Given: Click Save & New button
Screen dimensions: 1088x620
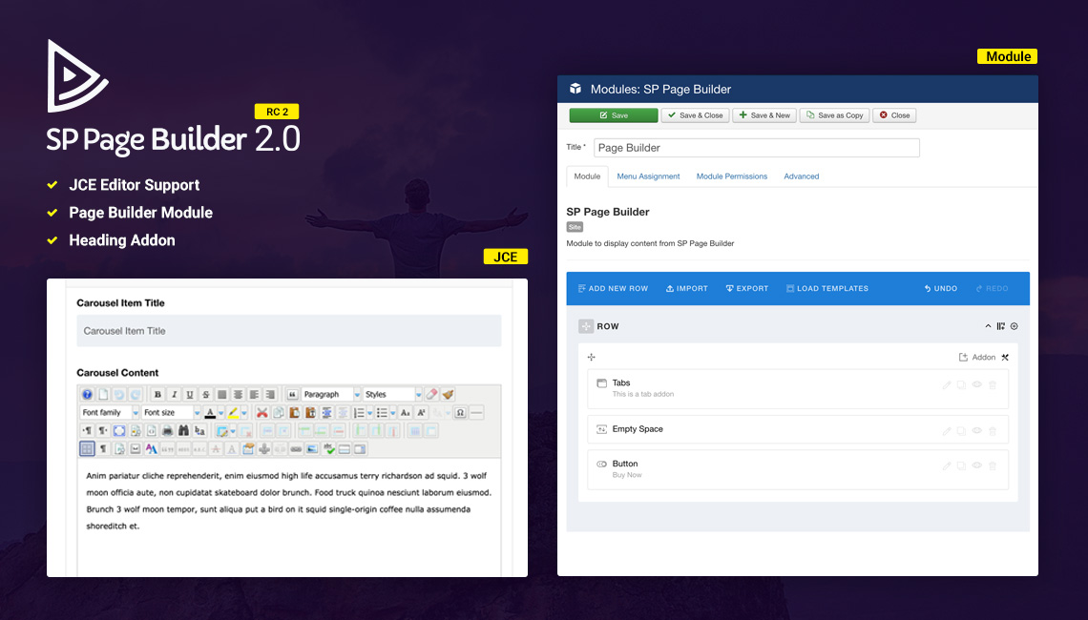Looking at the screenshot, I should (764, 115).
